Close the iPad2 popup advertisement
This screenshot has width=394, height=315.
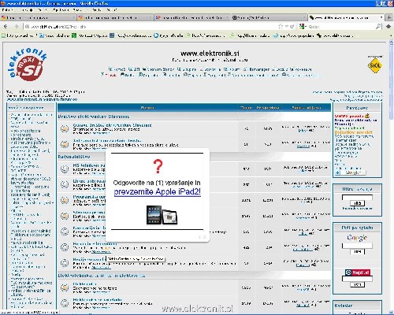(204, 237)
